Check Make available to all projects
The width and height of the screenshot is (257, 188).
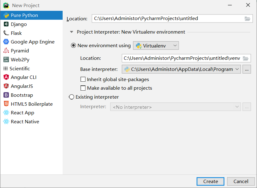(83, 88)
